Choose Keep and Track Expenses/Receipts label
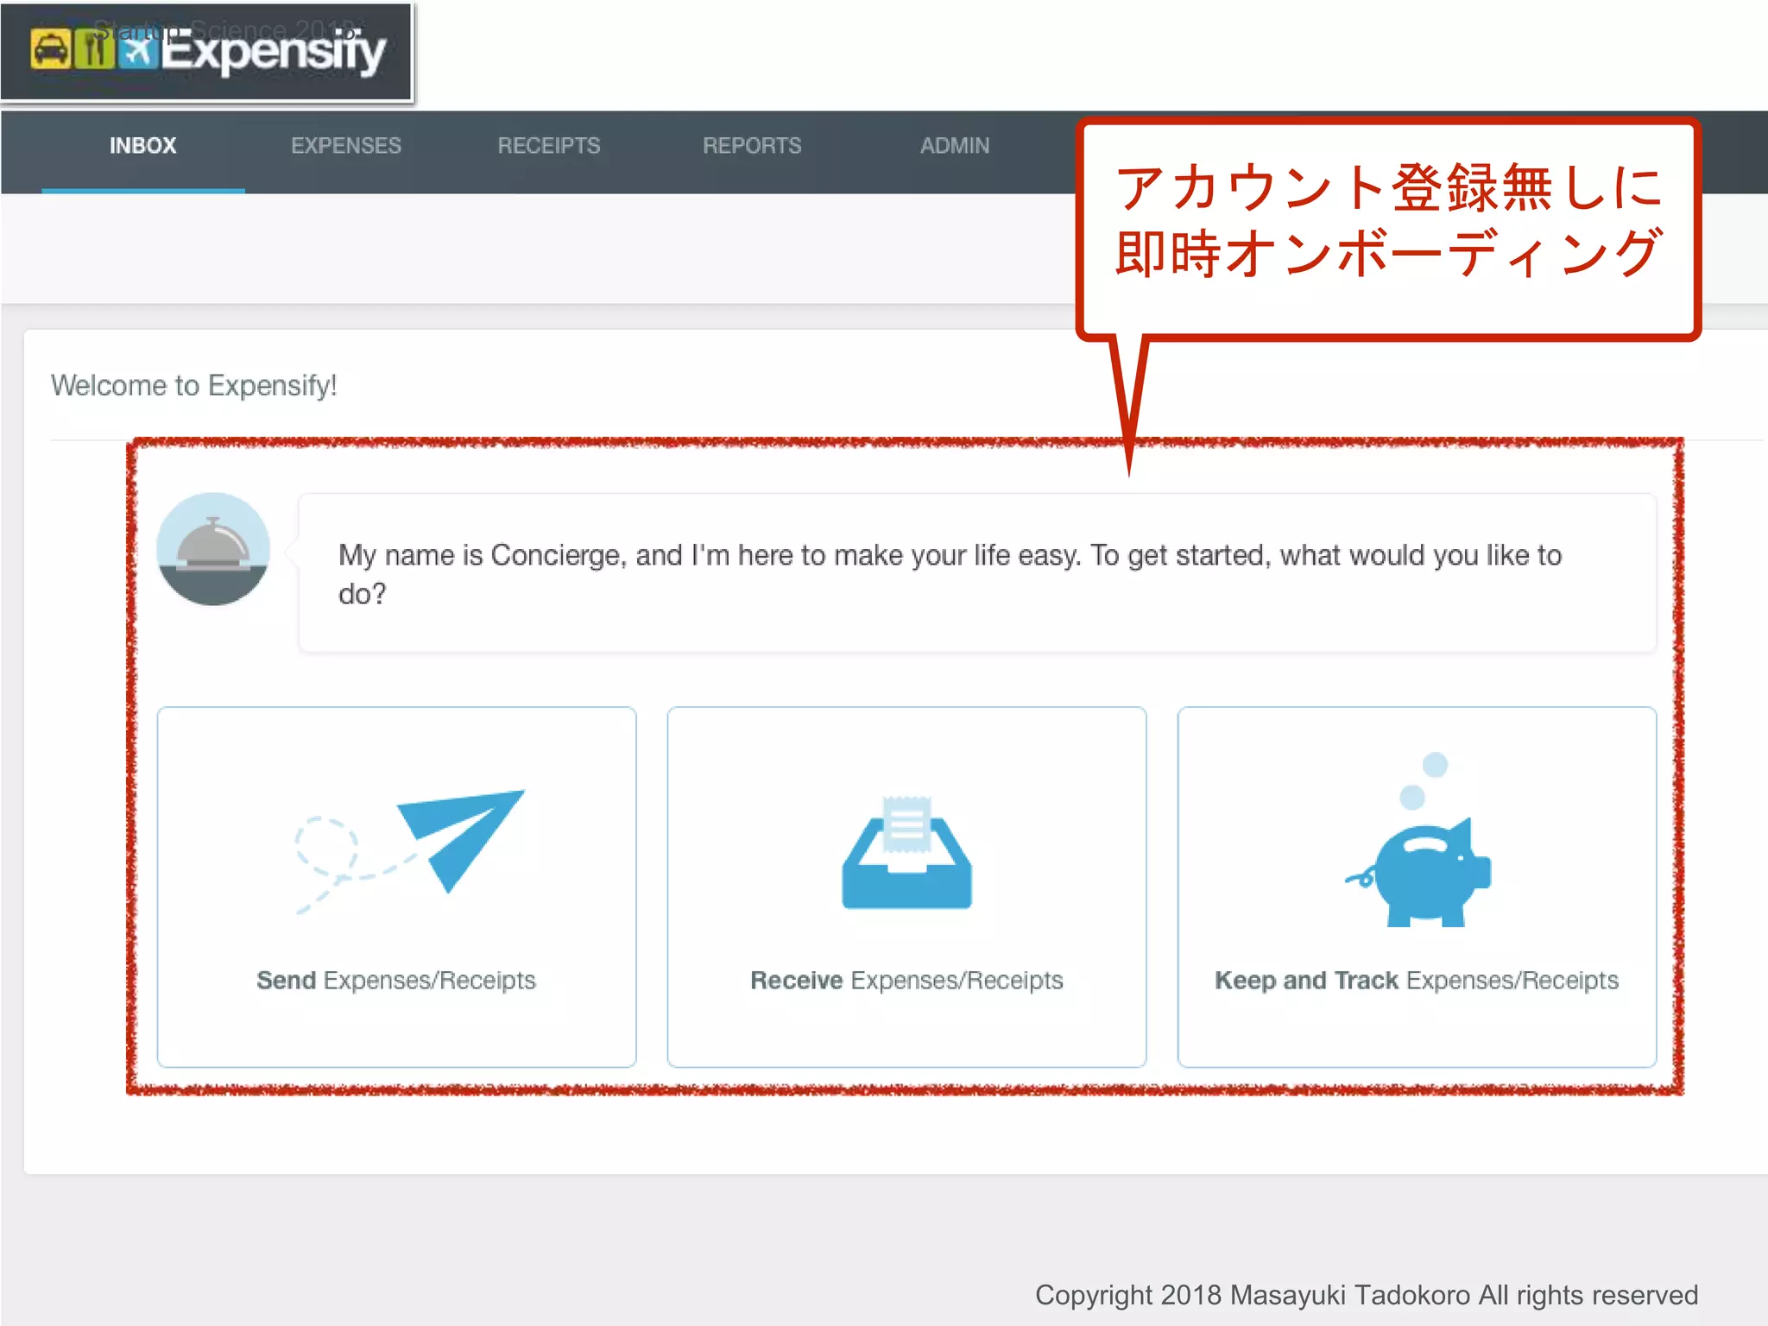1768x1326 pixels. click(x=1417, y=981)
